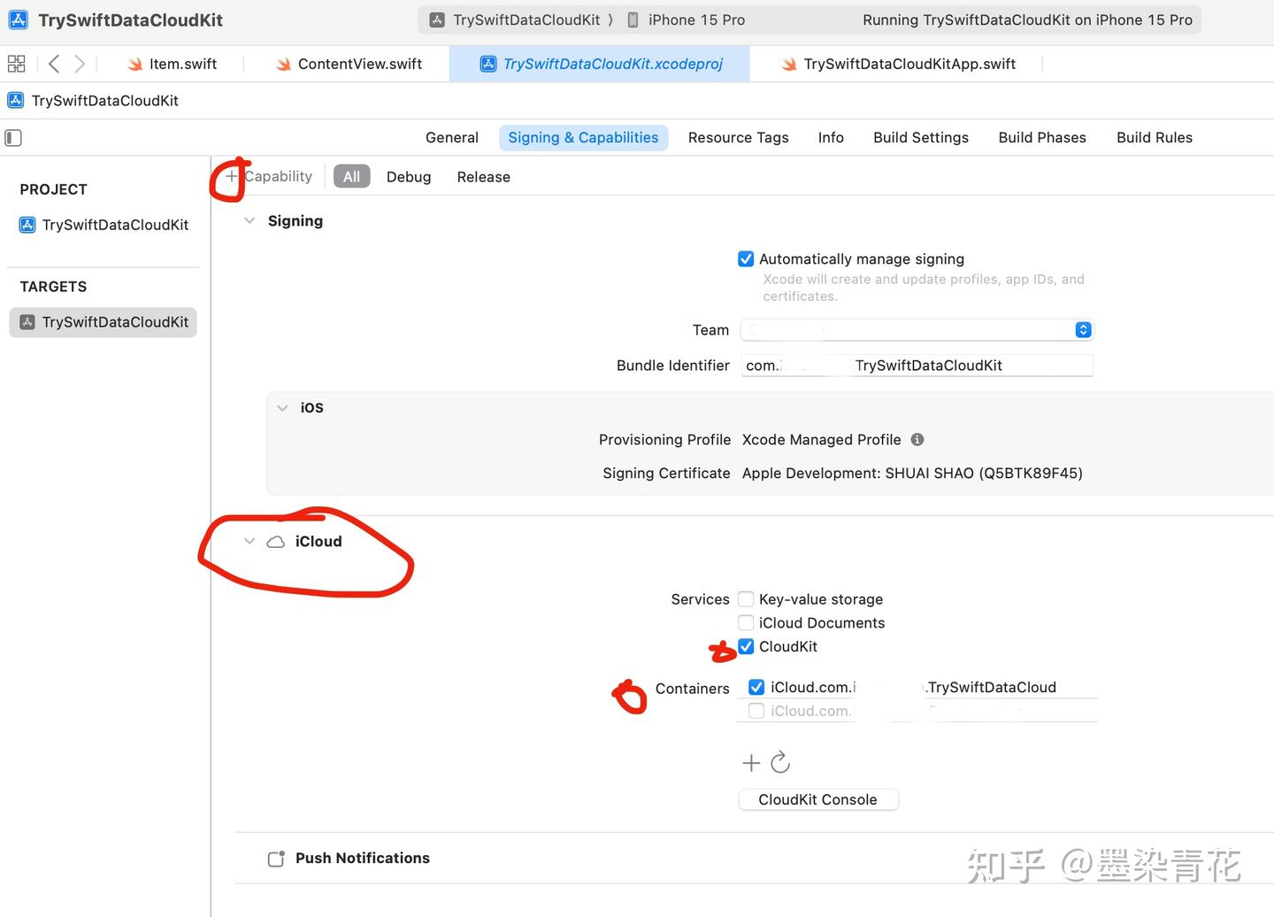Enable Key-value storage service
The image size is (1274, 917).
coord(746,598)
